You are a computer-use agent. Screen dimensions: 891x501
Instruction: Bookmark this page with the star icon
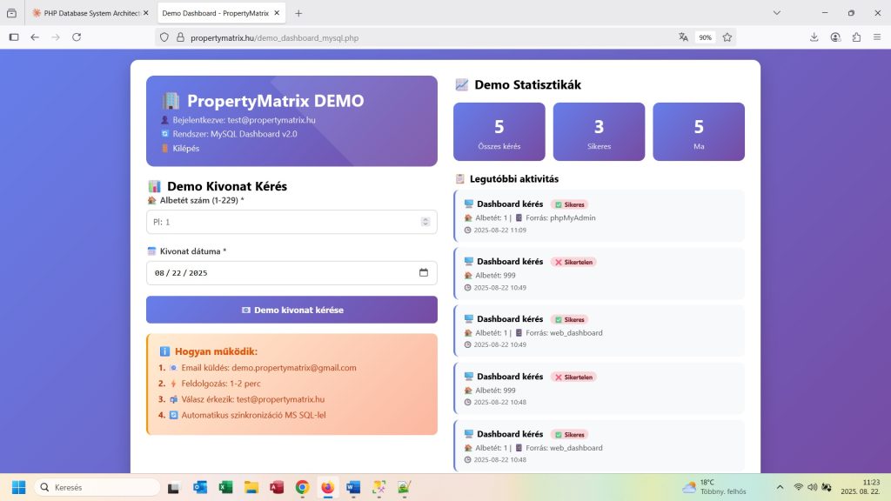click(727, 37)
